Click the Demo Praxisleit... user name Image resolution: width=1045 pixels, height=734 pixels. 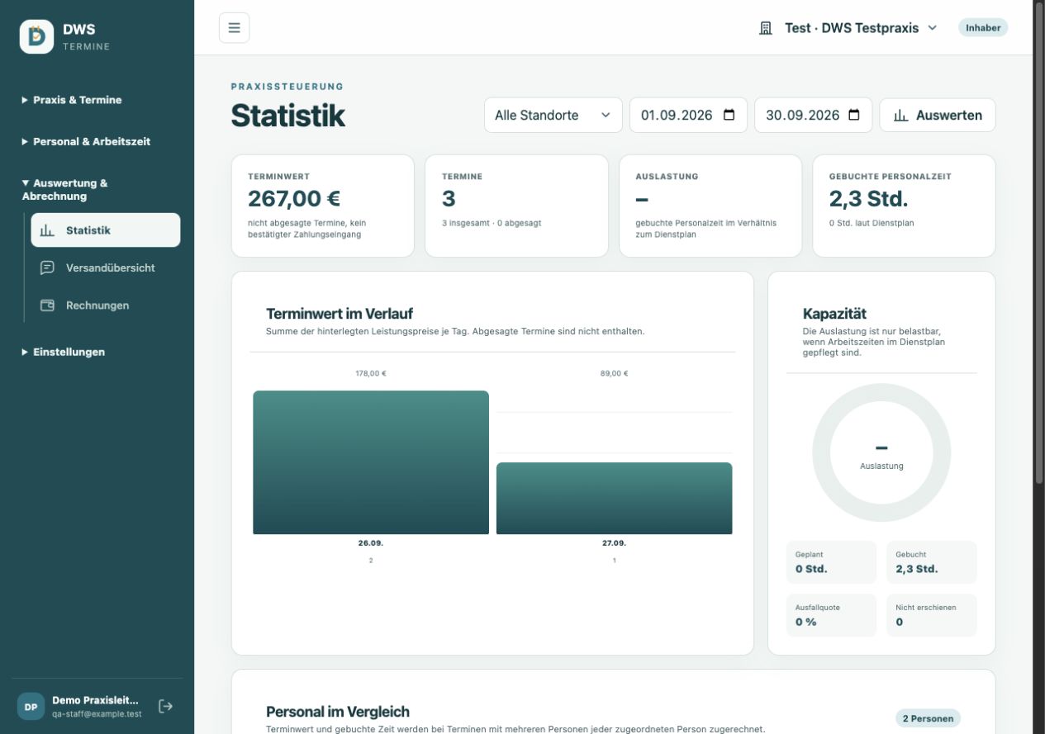coord(96,700)
